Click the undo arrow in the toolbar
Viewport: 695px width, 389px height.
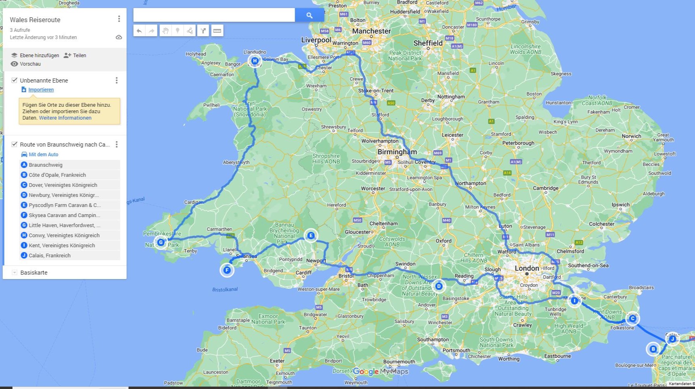tap(139, 31)
